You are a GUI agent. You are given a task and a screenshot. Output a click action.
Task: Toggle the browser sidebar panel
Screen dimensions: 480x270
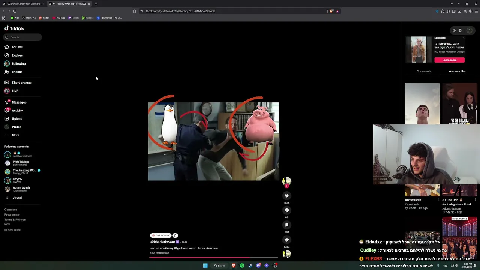pyautogui.click(x=454, y=11)
